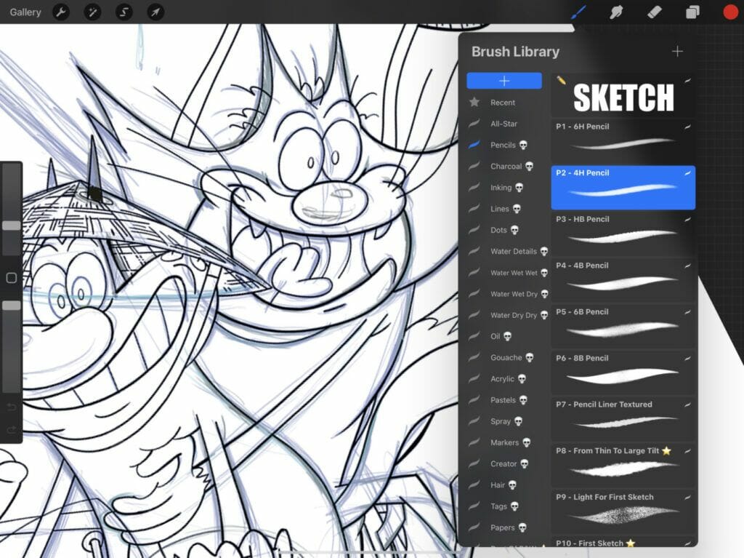
Task: Open the Markers brush set
Action: click(x=504, y=442)
